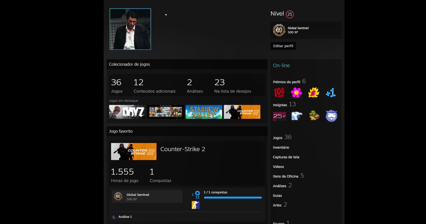This screenshot has width=426, height=224.
Task: Open the Guias link
Action: [x=277, y=196]
